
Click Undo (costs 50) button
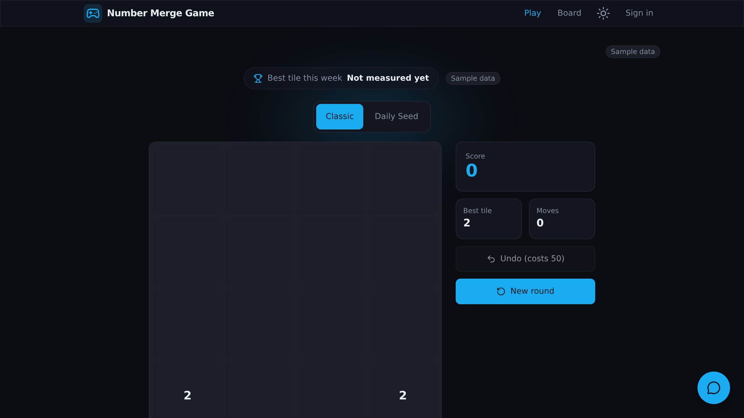point(525,259)
